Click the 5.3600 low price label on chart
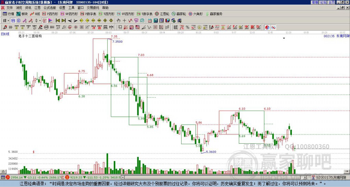Viewport: 350px width, 187px height. click(x=211, y=152)
